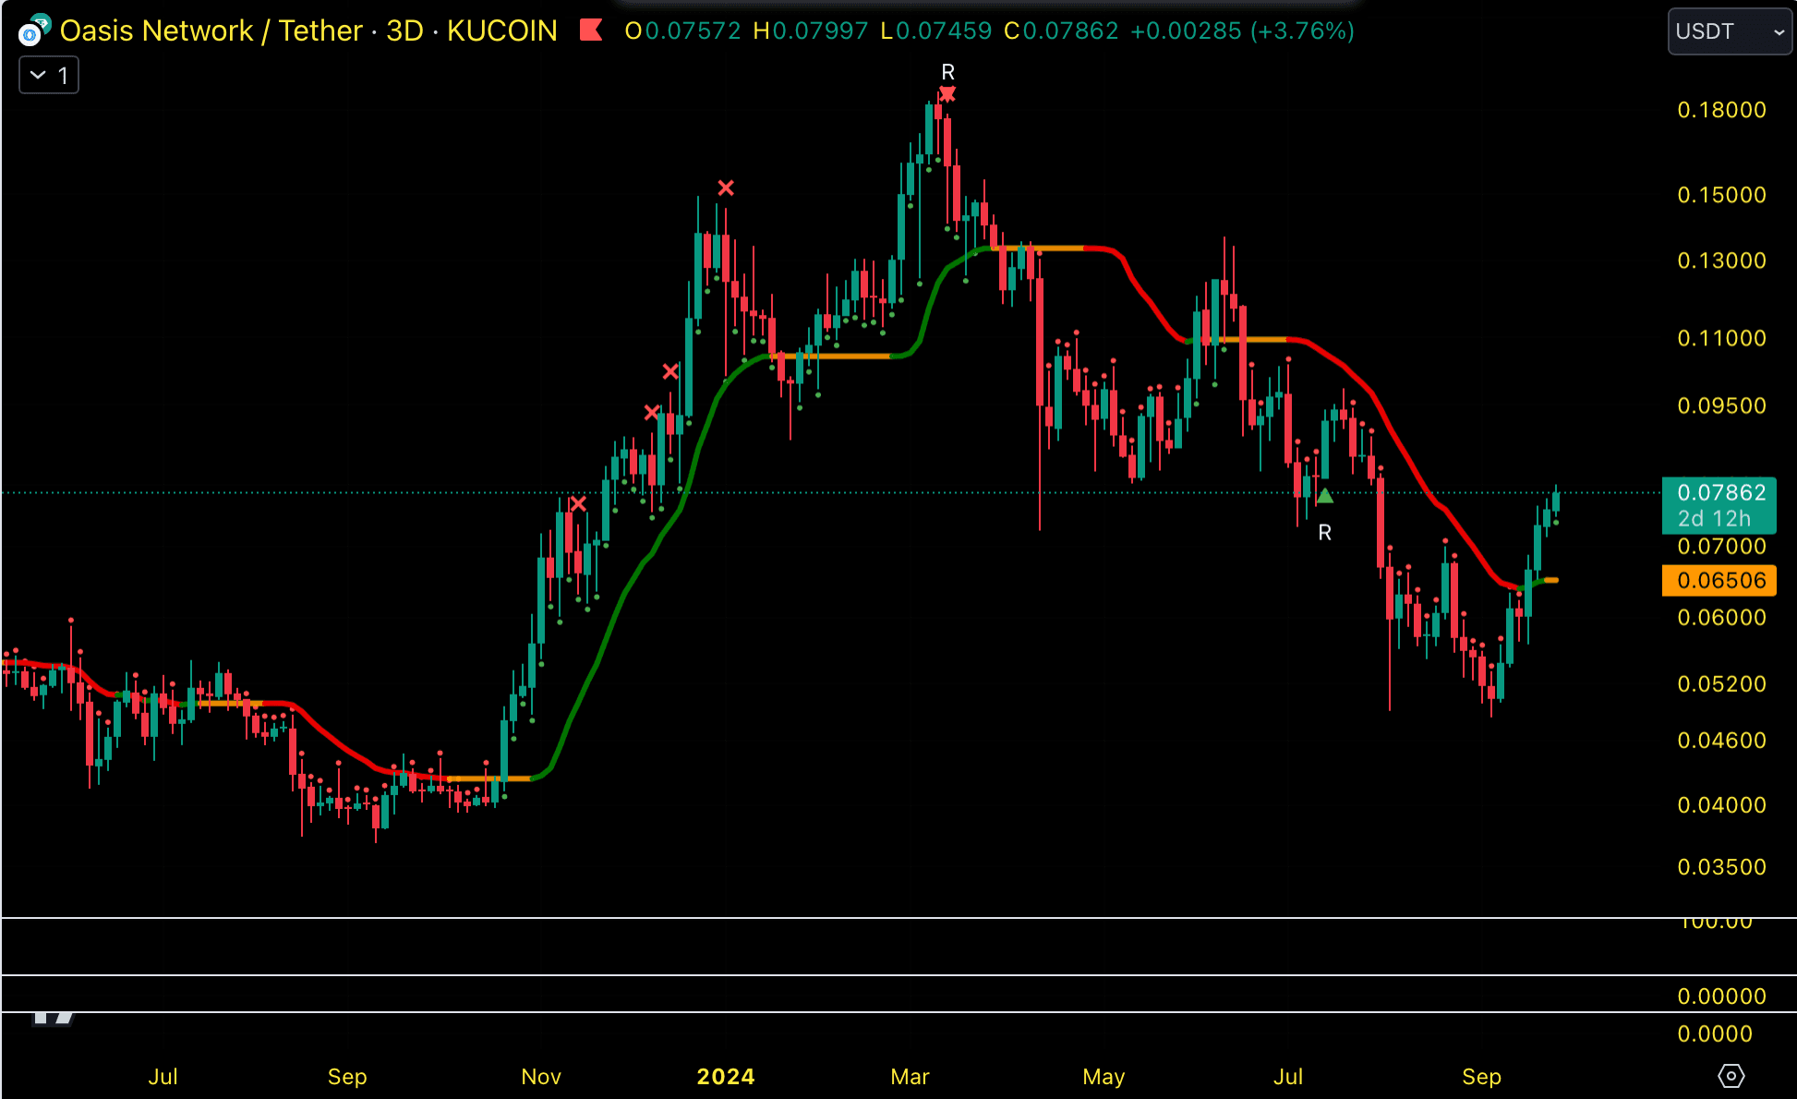Open the chart settings gear icon

point(1731,1076)
